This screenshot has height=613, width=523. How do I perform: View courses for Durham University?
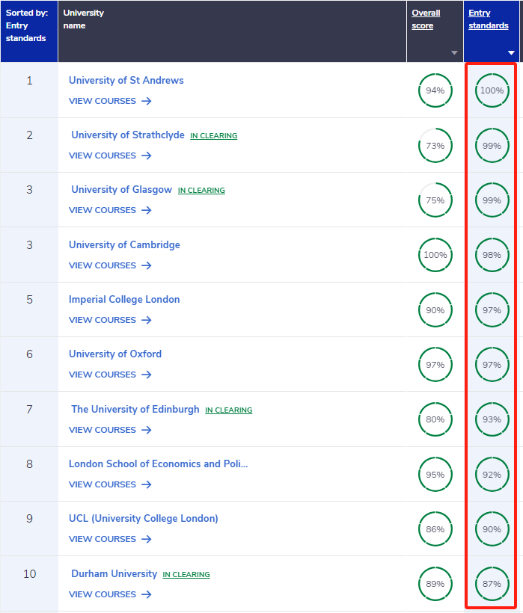[110, 594]
